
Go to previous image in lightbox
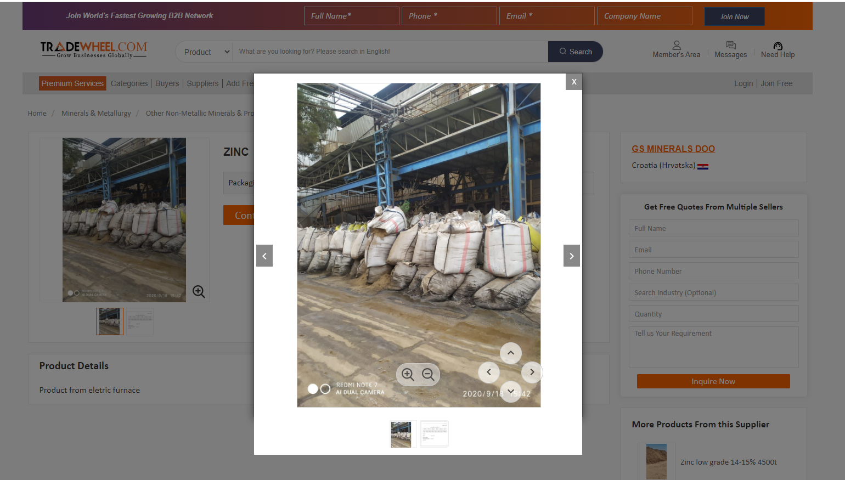264,256
